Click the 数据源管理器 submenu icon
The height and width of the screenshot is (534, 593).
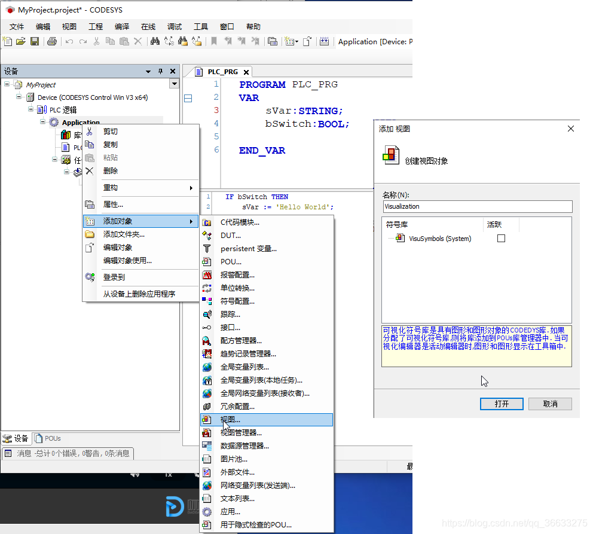coord(207,446)
